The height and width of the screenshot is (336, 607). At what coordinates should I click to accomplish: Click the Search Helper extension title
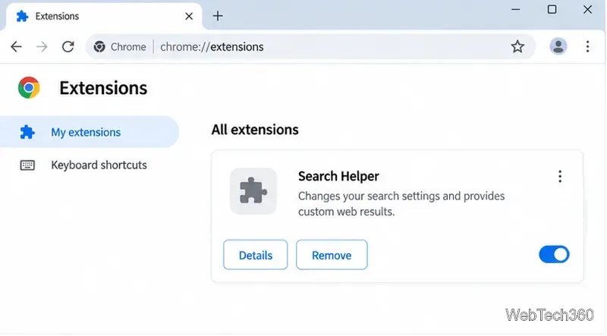338,177
